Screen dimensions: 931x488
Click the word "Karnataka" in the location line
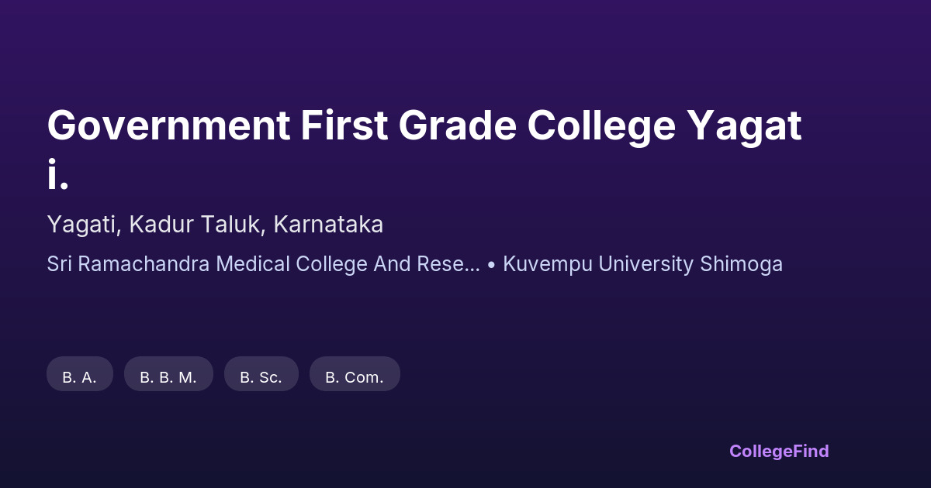coord(329,225)
